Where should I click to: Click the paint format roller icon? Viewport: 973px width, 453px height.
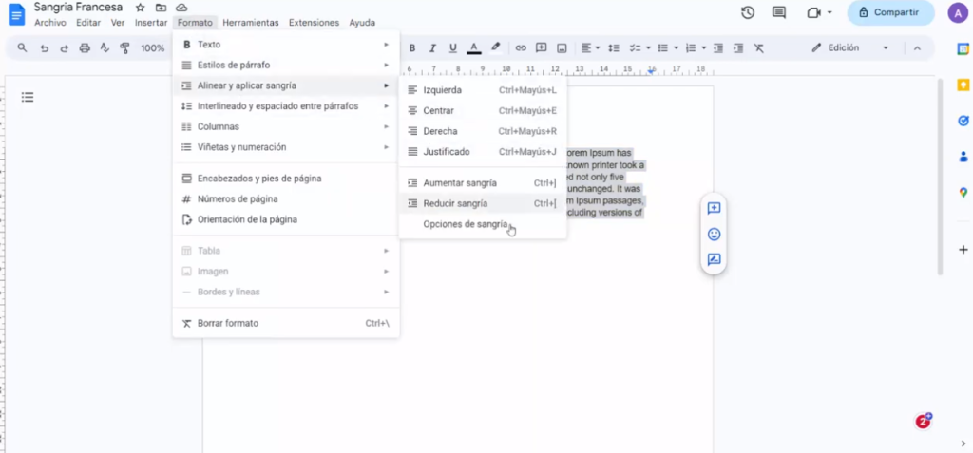pyautogui.click(x=124, y=47)
